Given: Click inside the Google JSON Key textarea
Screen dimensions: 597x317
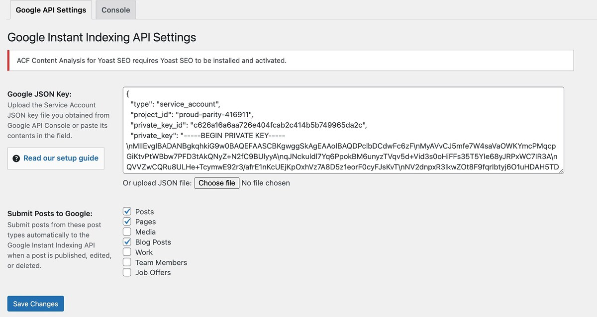Looking at the screenshot, I should [x=343, y=131].
